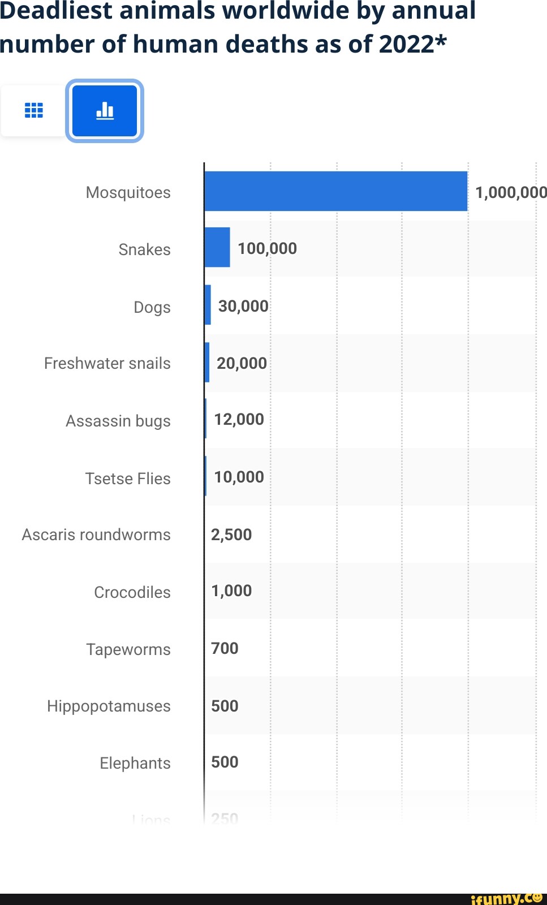Click the 1,000,000 value label

(x=509, y=192)
